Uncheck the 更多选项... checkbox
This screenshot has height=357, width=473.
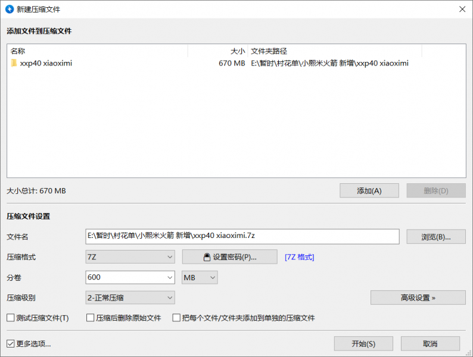[x=11, y=344]
